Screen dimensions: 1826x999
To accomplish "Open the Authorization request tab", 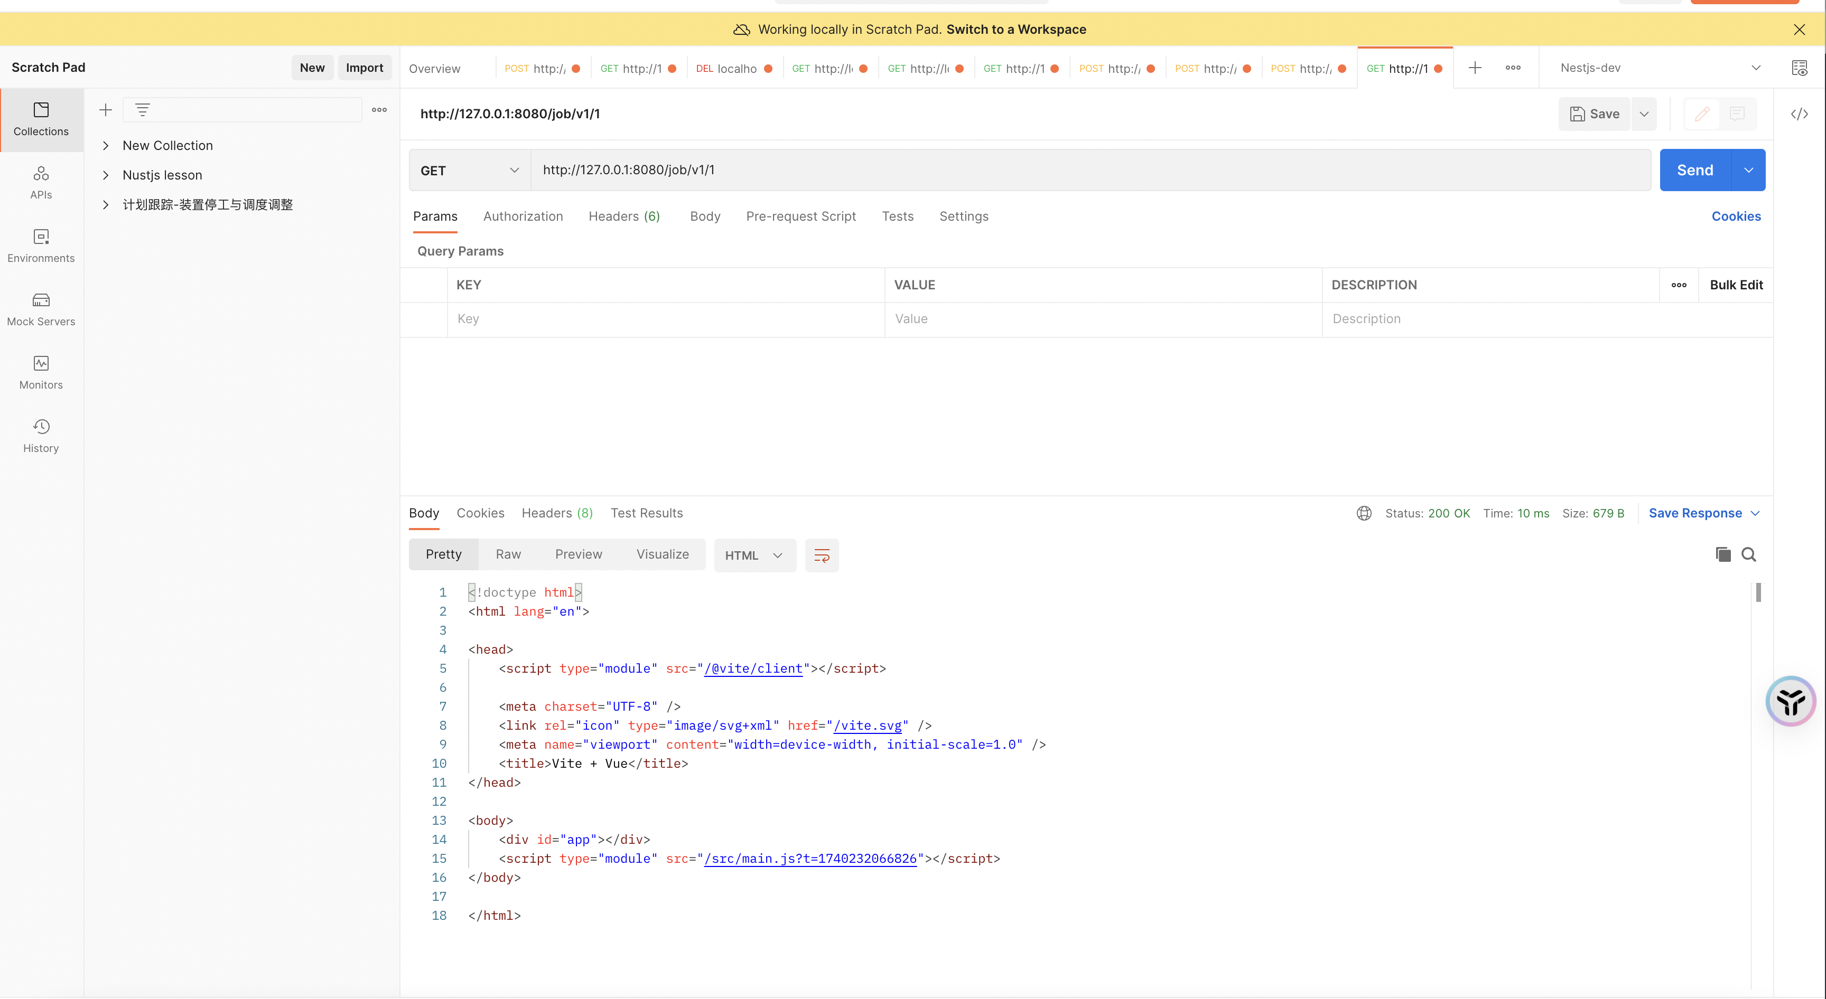I will 523,217.
